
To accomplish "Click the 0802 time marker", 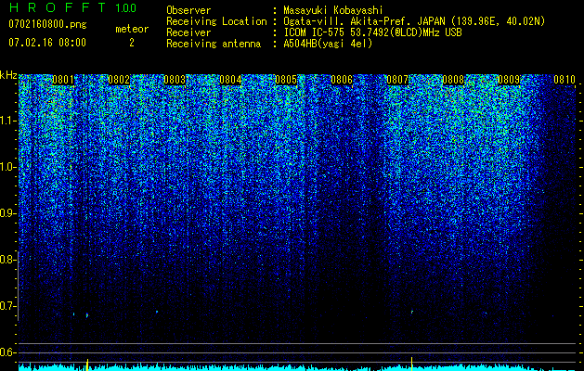I will click(119, 80).
